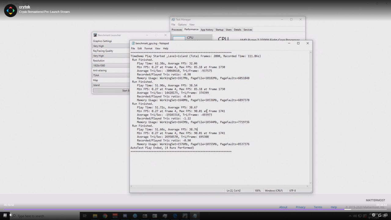Click the Start Benchmark button in the launcher
The width and height of the screenshot is (391, 220).
pos(111,90)
